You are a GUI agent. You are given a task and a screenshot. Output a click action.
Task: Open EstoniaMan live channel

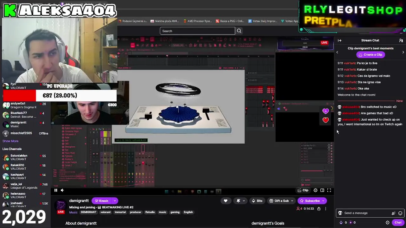click(25, 157)
